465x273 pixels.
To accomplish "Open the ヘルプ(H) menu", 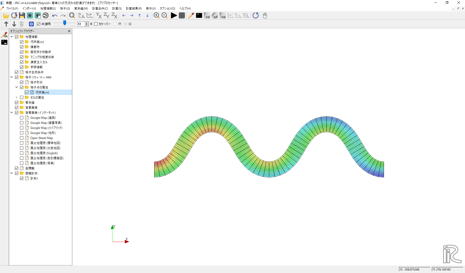I will (x=185, y=9).
